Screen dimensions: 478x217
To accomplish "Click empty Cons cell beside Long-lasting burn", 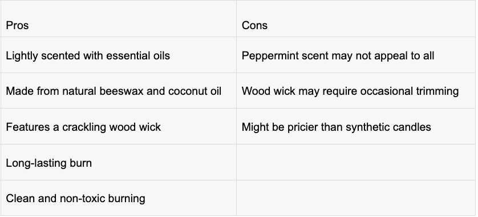I will [x=356, y=162].
